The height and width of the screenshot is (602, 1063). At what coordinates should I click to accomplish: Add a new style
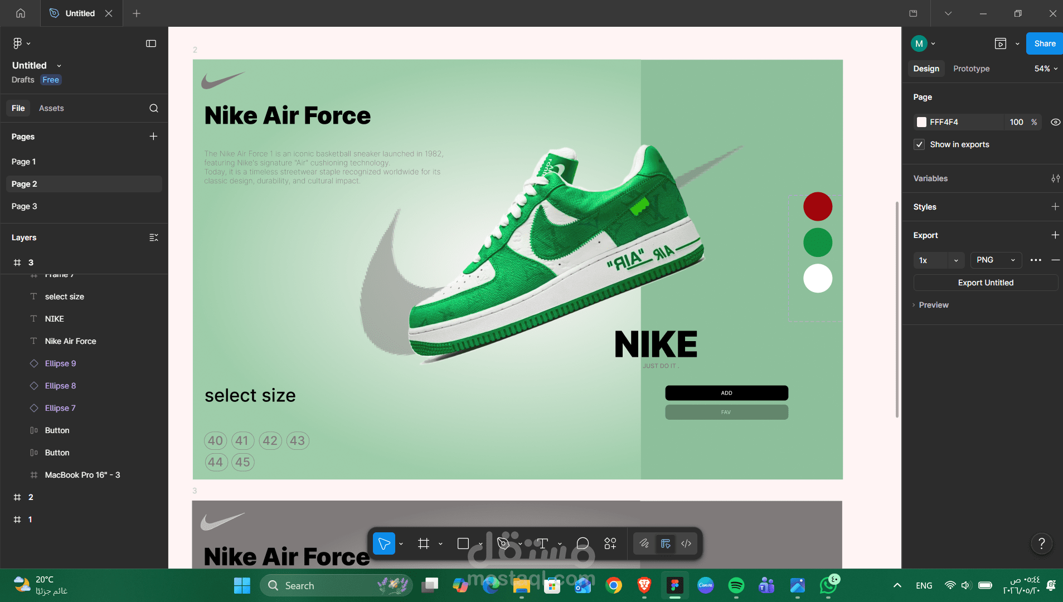[1055, 207]
